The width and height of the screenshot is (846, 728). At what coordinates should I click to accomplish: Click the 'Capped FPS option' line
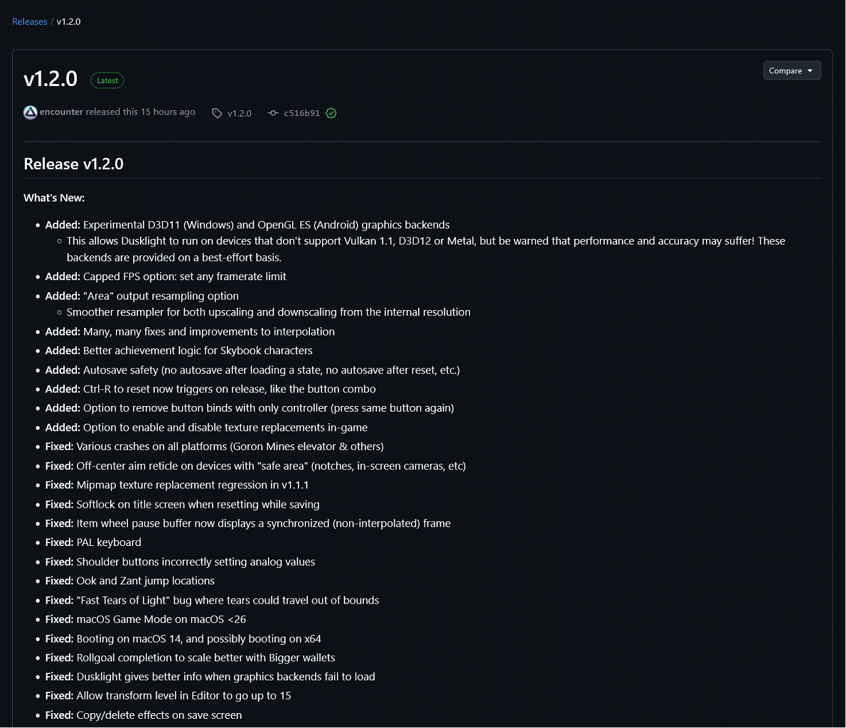pos(166,277)
